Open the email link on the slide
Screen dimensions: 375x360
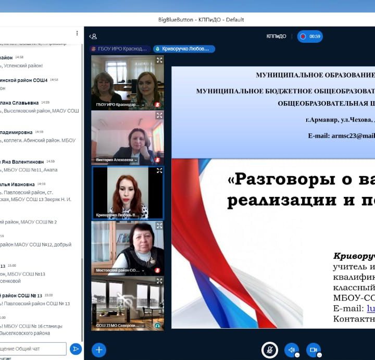point(371,308)
